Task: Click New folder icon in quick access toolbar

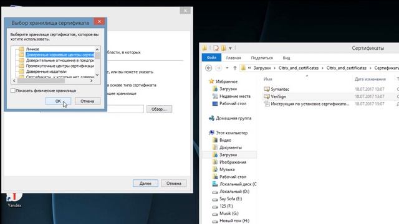Action: (223, 48)
